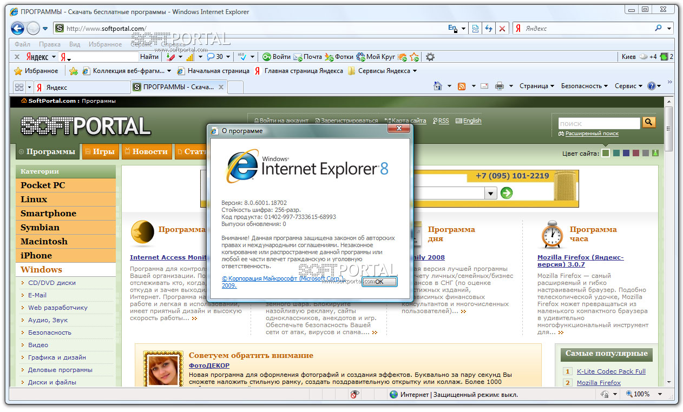The height and width of the screenshot is (412, 683).
Task: Select Linux in Категории sidebar
Action: point(65,200)
